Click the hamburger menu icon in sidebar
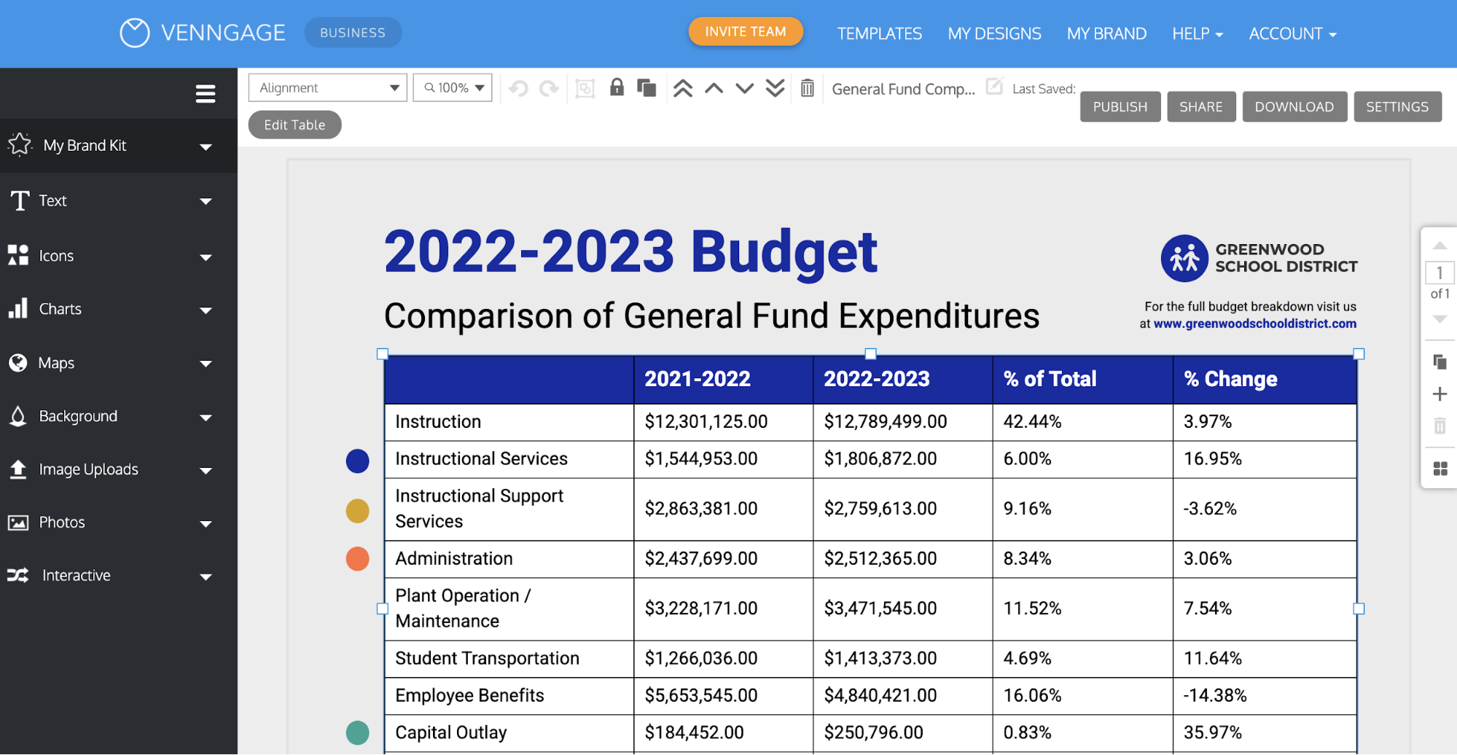Image resolution: width=1457 pixels, height=755 pixels. click(x=206, y=94)
